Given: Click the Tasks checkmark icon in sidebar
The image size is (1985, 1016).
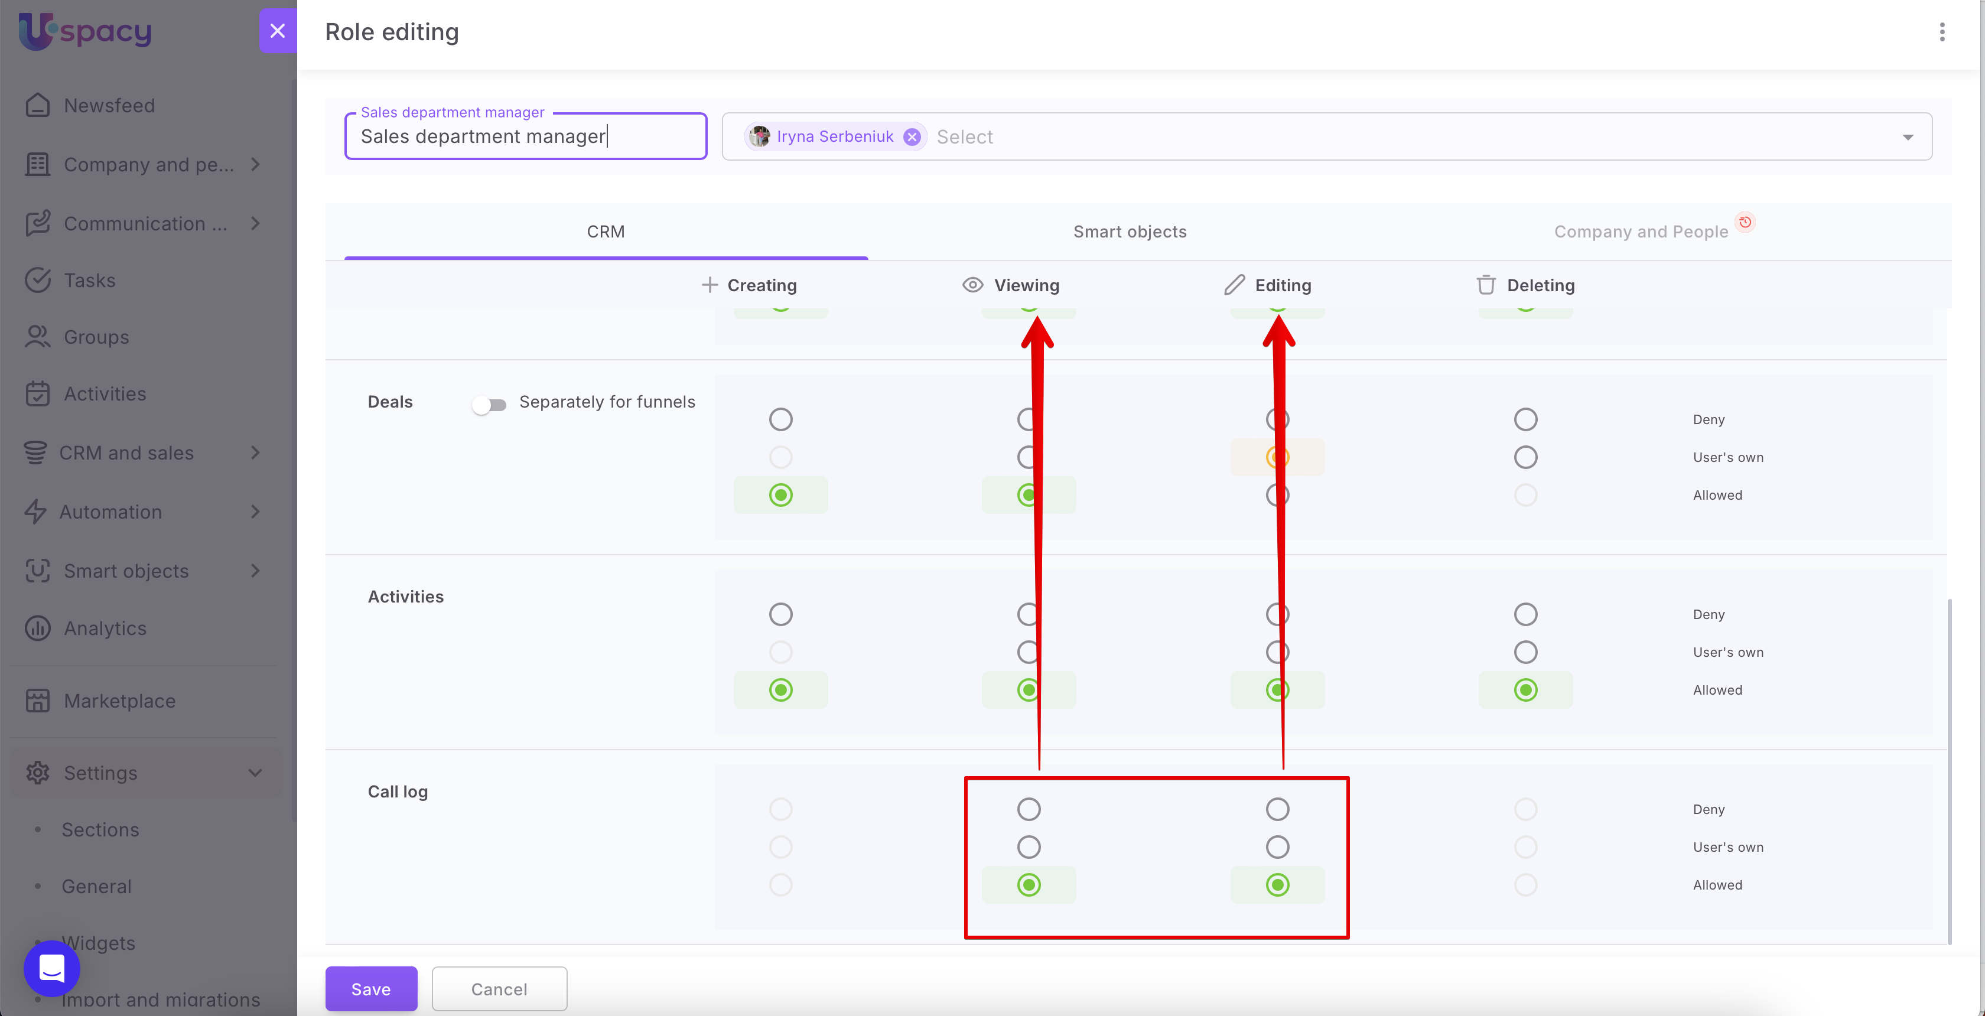Looking at the screenshot, I should [x=37, y=281].
